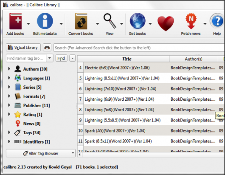Select the Identifiers barcode icon
The image size is (225, 175).
[x=18, y=142]
